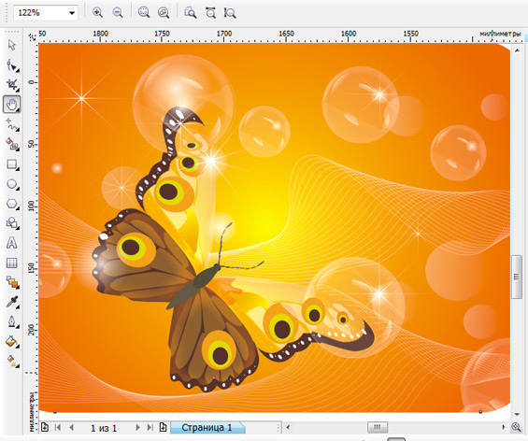Click the vertical scrollbar down arrow
The width and height of the screenshot is (528, 441).
[517, 414]
